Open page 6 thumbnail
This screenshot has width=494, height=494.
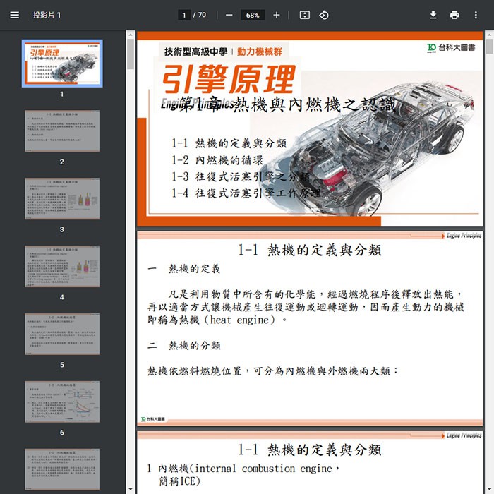point(62,402)
